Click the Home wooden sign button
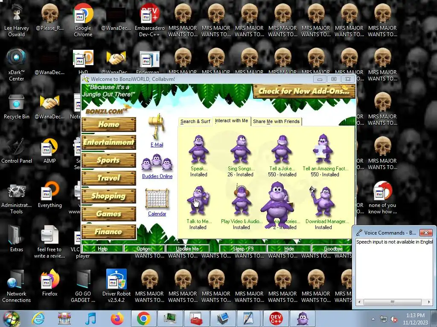 [109, 124]
